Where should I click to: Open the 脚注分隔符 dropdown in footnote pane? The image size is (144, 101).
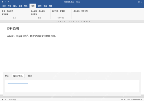click(18, 76)
